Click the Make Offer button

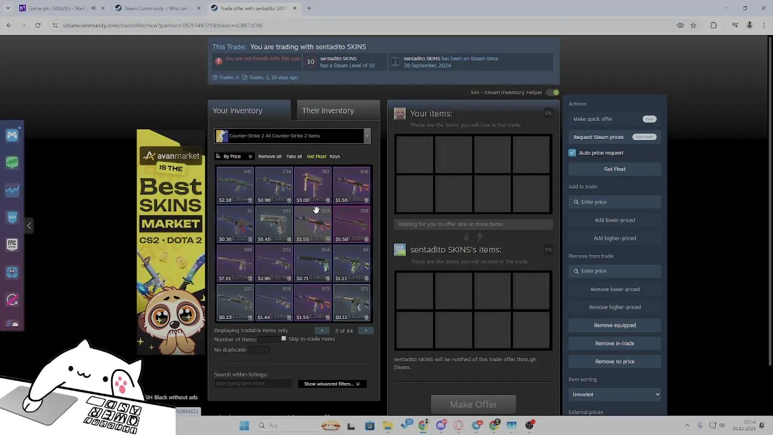click(473, 404)
